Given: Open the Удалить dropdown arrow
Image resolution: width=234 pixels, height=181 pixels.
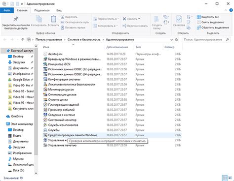Looking at the screenshot, I should [x=139, y=19].
